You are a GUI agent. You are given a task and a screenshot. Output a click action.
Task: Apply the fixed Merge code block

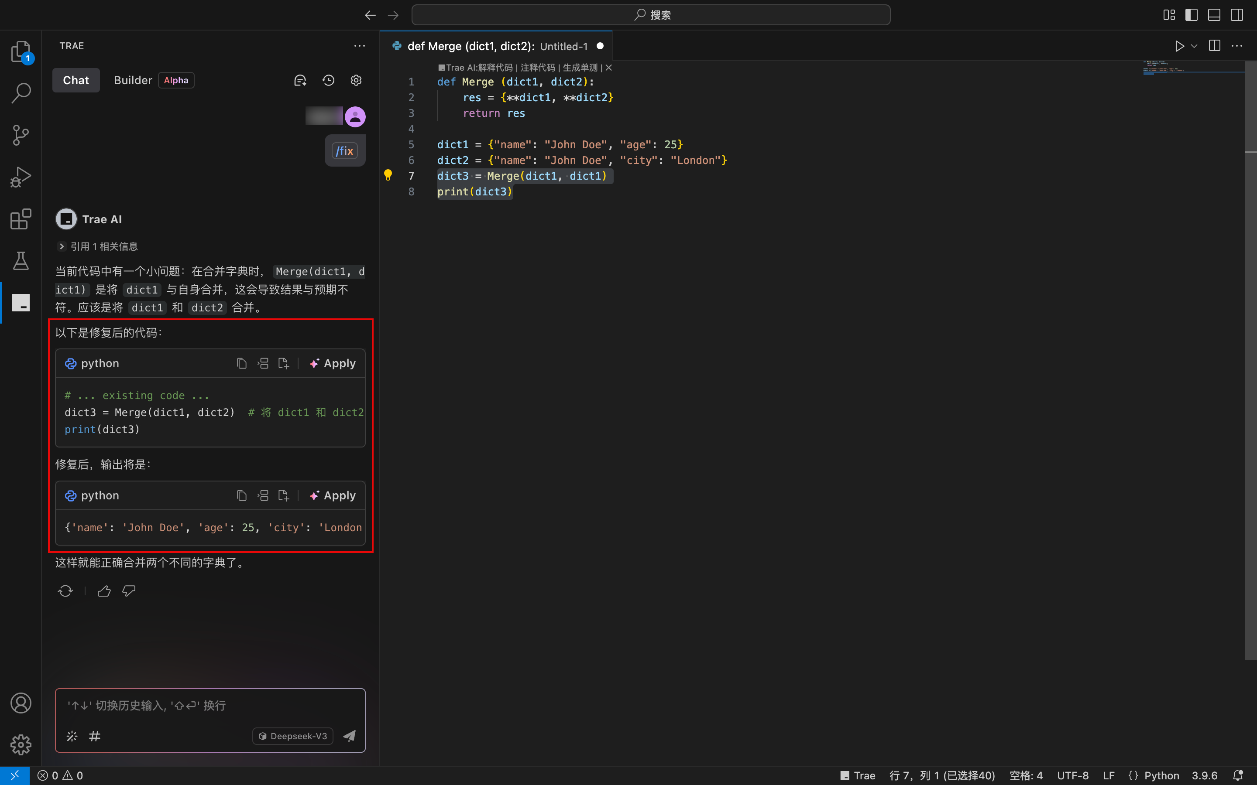click(x=333, y=363)
